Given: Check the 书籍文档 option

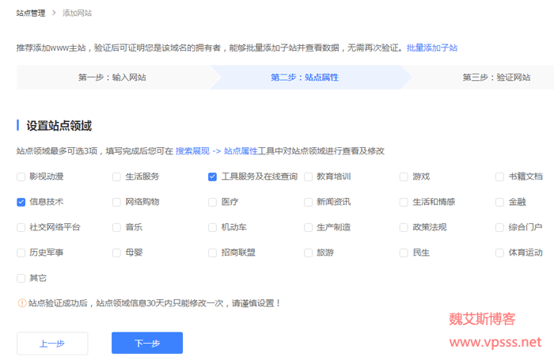Looking at the screenshot, I should click(x=499, y=177).
